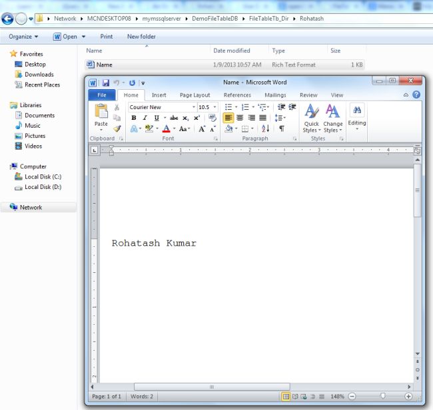The image size is (433, 410).
Task: Click the Grow Font icon
Action: 202,129
